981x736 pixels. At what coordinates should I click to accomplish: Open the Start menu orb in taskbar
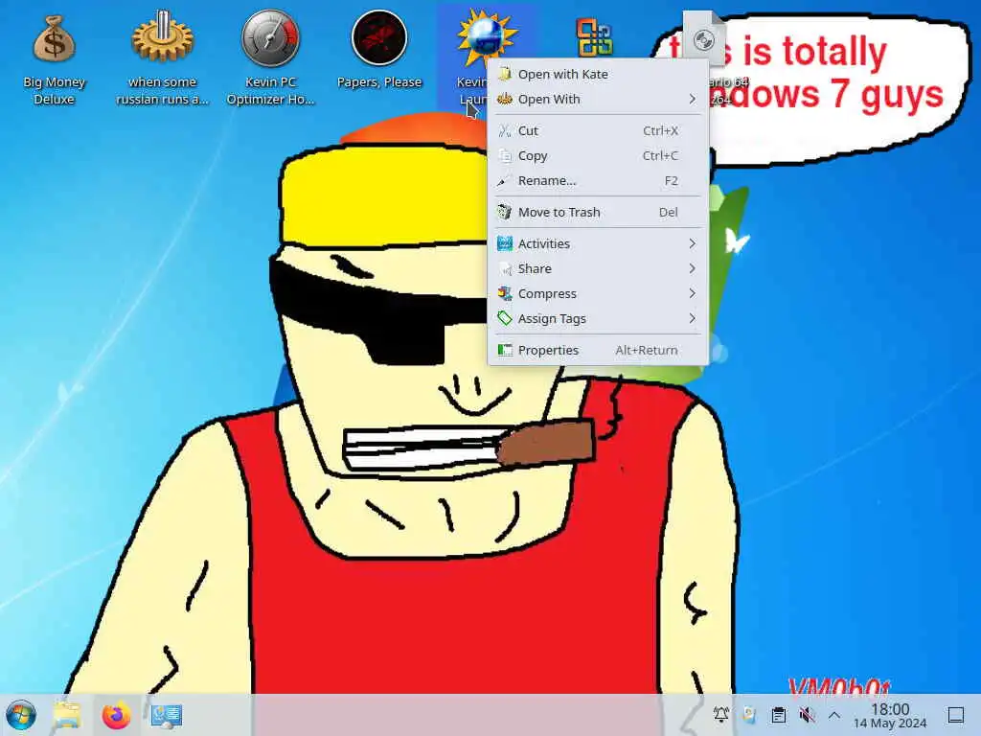21,715
